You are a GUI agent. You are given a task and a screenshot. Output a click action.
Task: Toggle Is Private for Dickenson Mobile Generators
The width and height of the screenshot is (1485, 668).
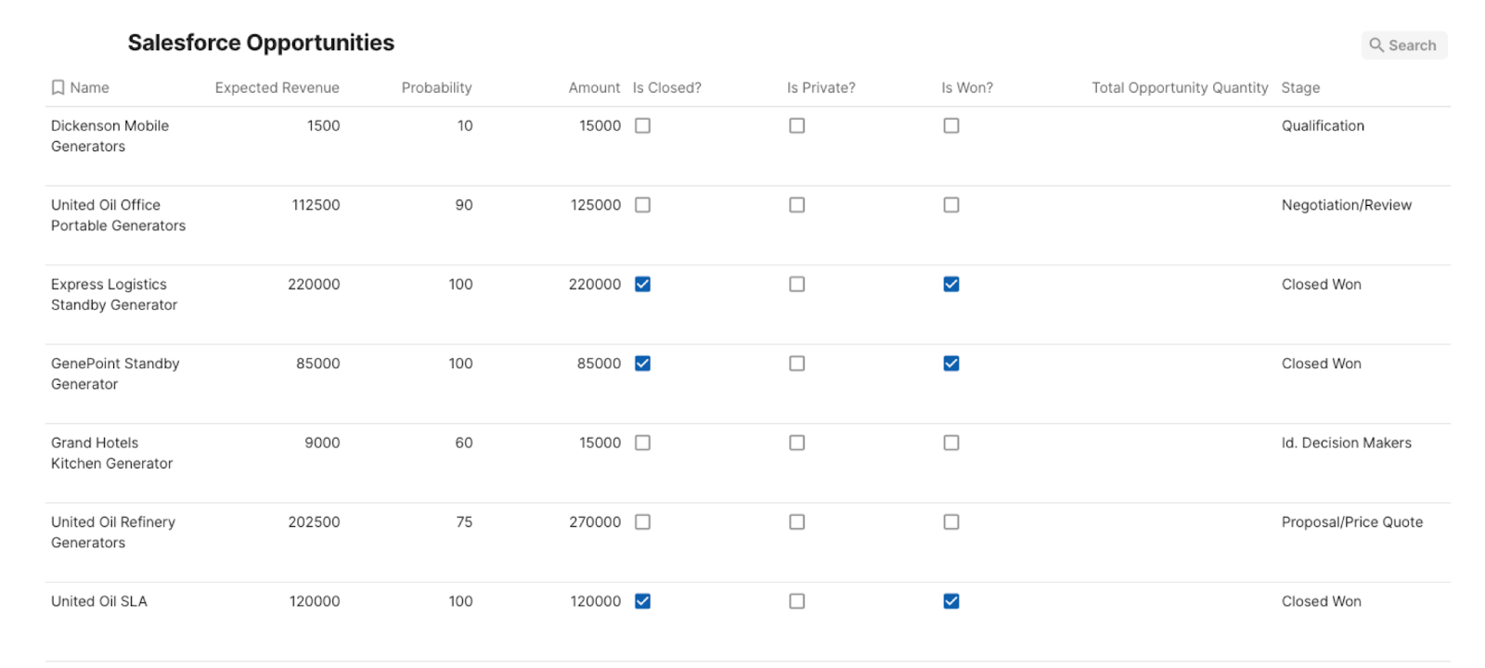[796, 125]
